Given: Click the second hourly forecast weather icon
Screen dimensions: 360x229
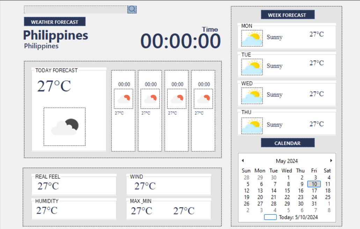Looking at the screenshot, I should point(150,99).
